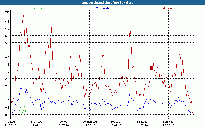Select the Sonntag day label
Viewport: 205px width, 128px height.
click(x=168, y=122)
